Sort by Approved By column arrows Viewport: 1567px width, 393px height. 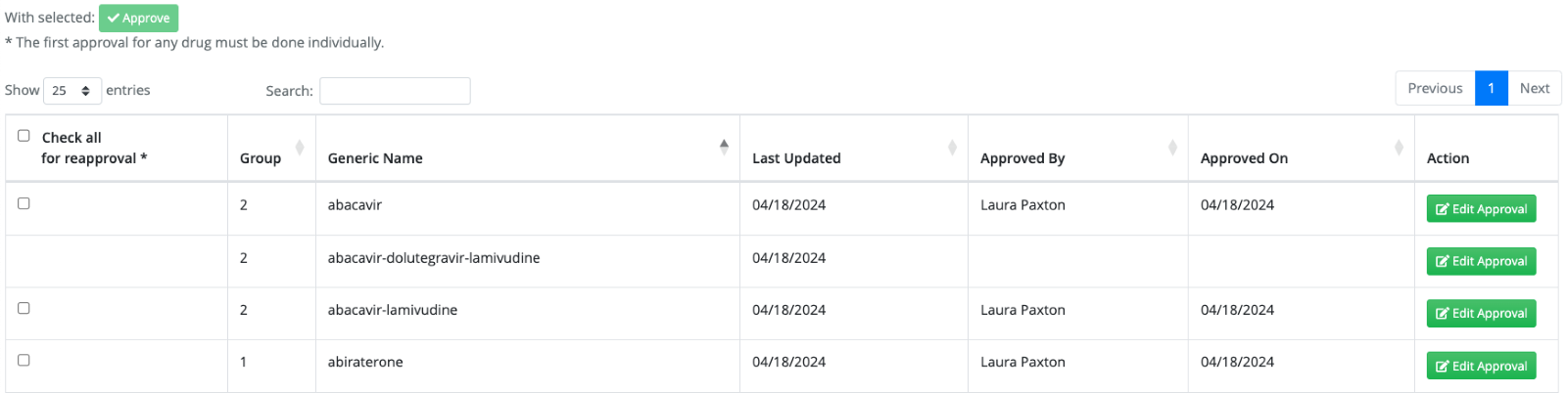click(1172, 148)
